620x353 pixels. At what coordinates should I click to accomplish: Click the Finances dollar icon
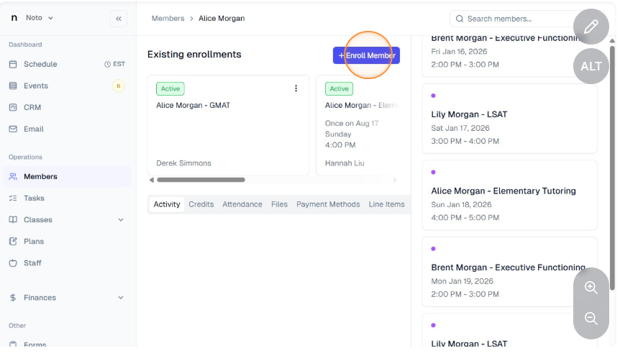(x=13, y=298)
